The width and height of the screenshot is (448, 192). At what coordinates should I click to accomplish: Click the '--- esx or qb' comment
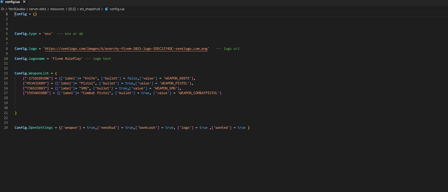click(70, 34)
